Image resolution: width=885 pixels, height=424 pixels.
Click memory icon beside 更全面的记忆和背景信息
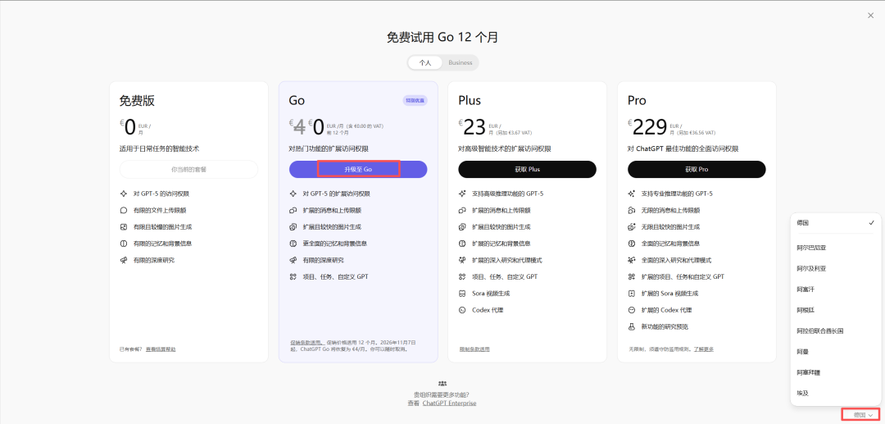(293, 244)
